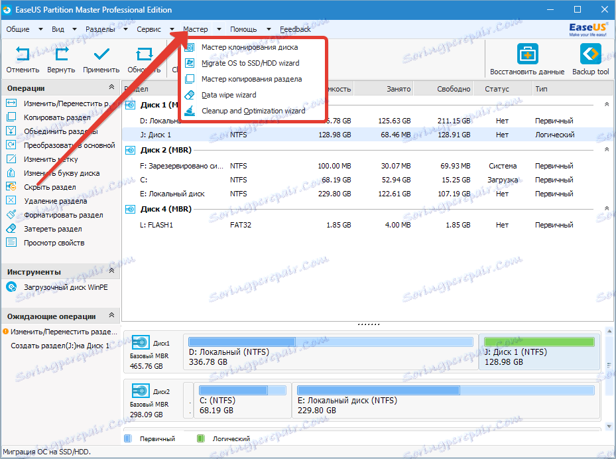Collapse the Диск 4 (MBR) group
The image size is (616, 459).
click(607, 208)
